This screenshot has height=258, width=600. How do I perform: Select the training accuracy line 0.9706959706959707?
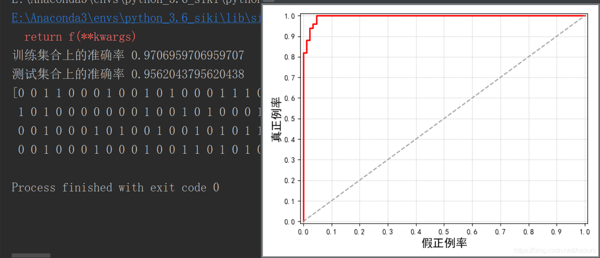click(x=128, y=56)
